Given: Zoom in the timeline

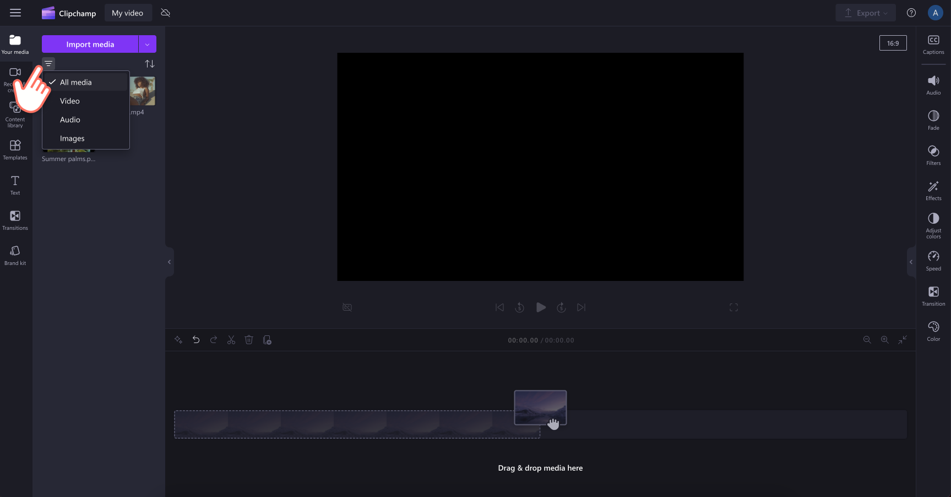Looking at the screenshot, I should point(884,340).
